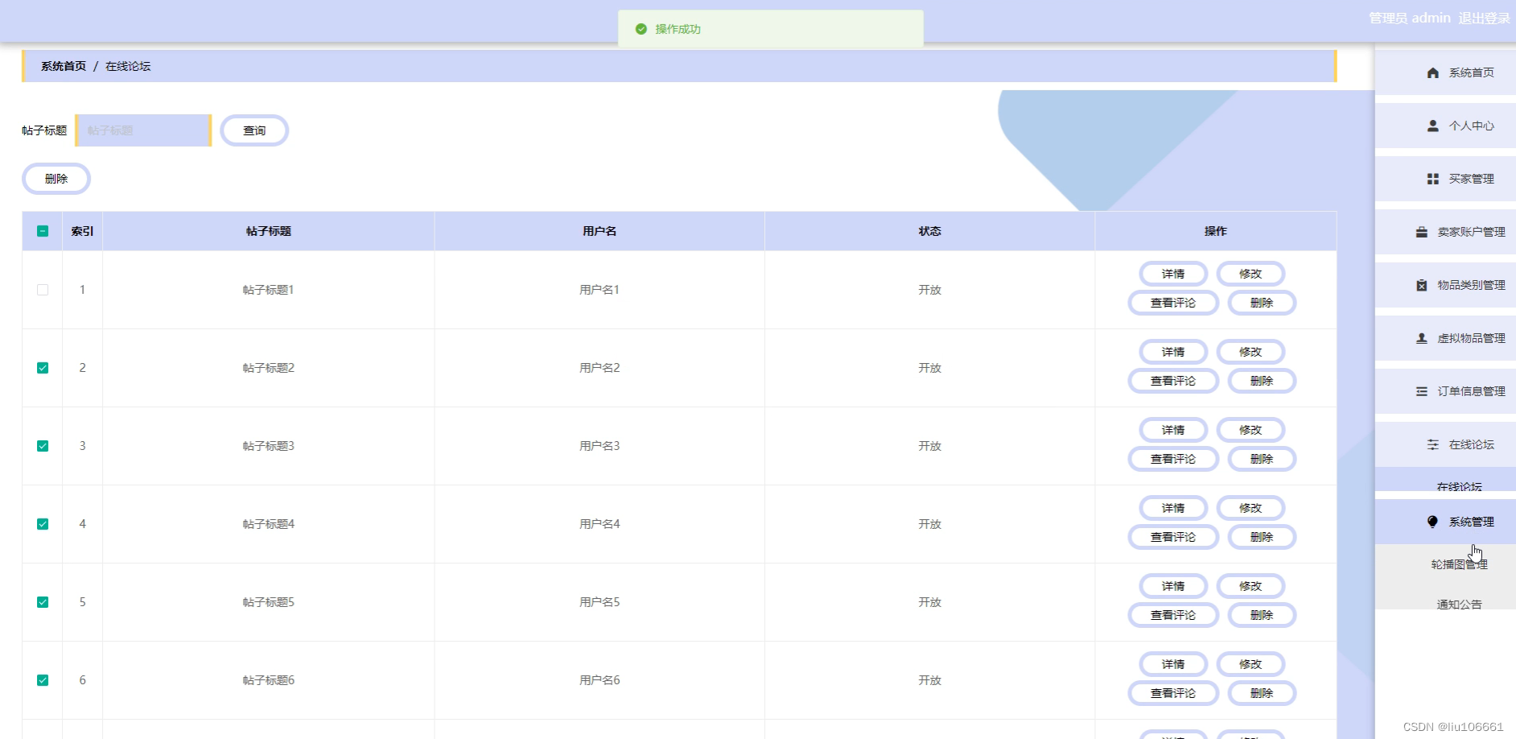1516x739 pixels.
Task: Click 修改 for 帖子标题4
Action: pyautogui.click(x=1250, y=508)
